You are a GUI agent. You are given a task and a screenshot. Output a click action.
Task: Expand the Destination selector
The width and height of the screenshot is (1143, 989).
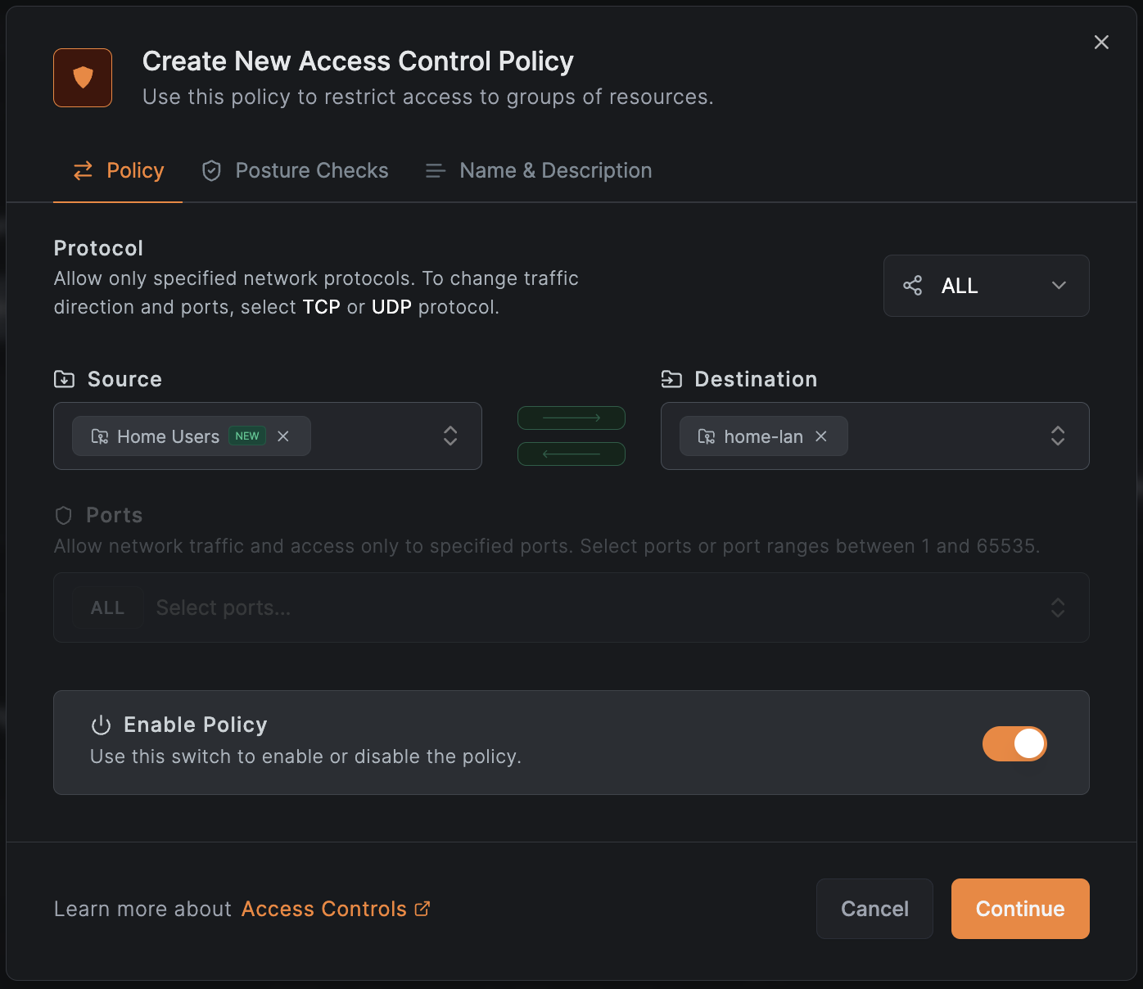point(1058,436)
